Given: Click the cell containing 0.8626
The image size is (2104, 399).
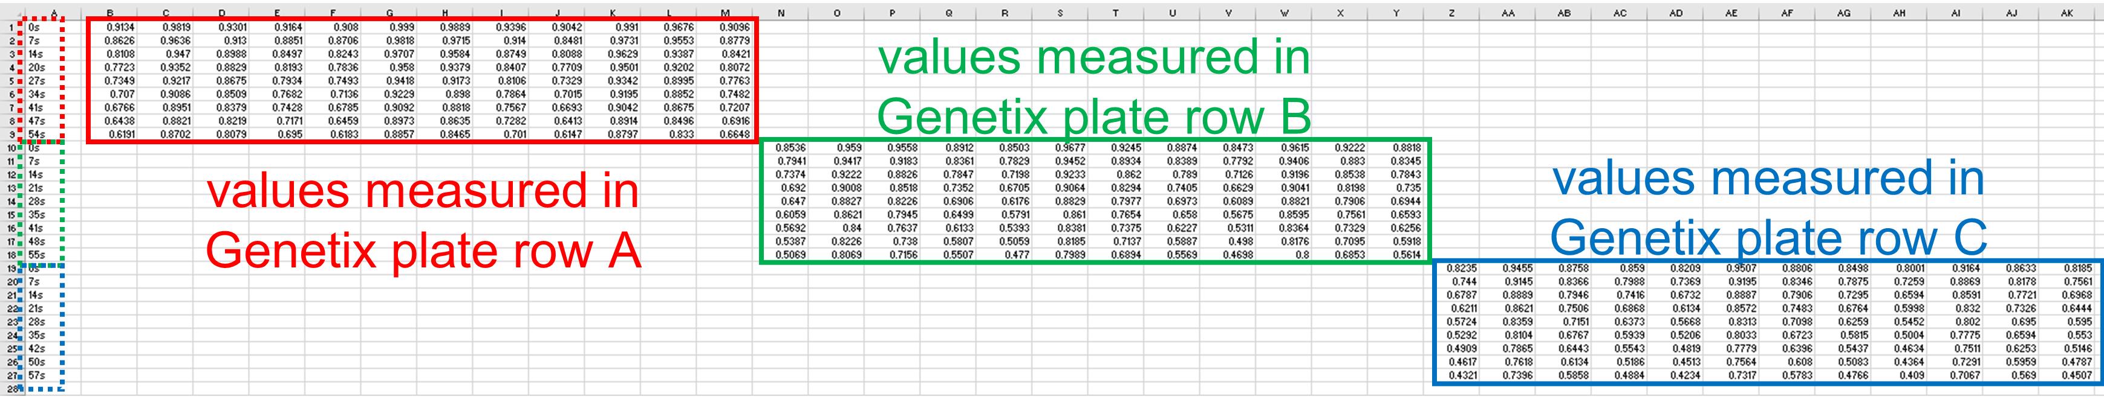Looking at the screenshot, I should (109, 40).
